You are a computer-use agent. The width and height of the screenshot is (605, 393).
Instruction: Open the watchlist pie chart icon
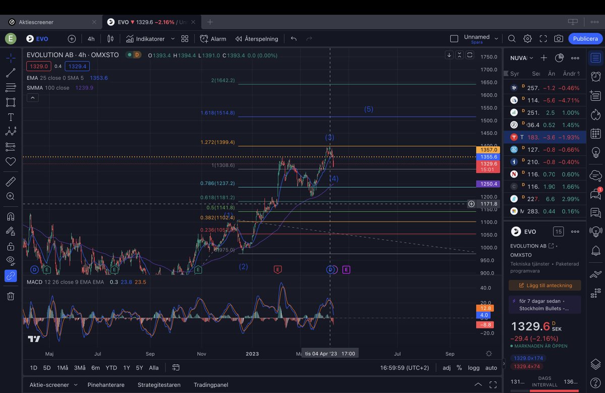[x=559, y=58]
